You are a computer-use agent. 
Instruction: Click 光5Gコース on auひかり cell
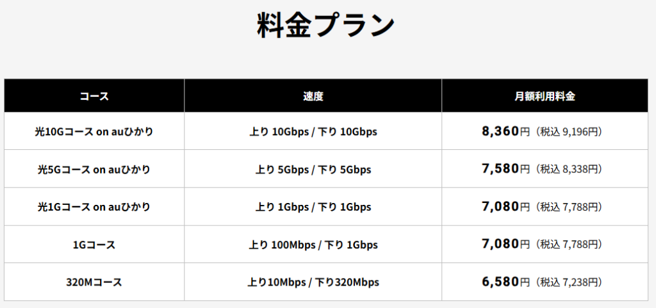click(94, 169)
